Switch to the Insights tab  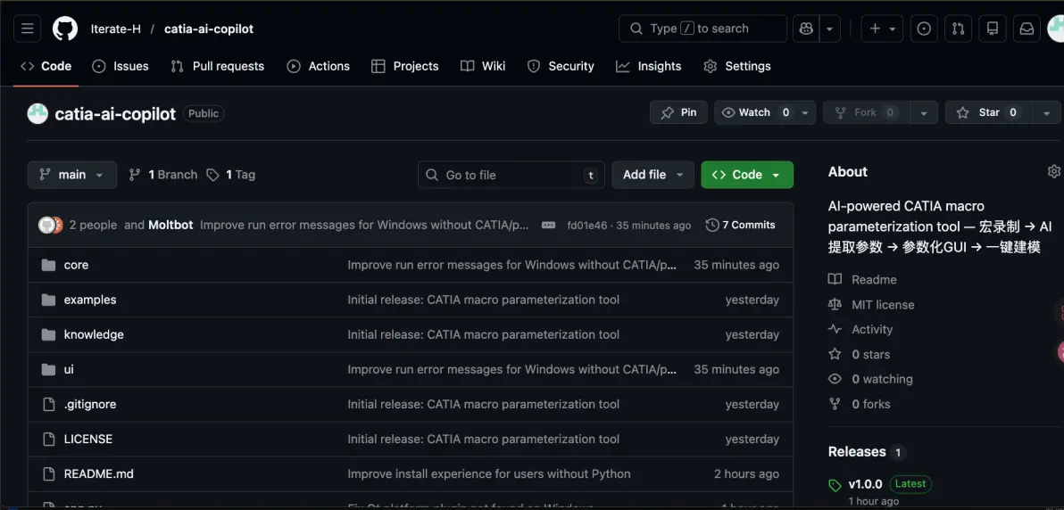coord(648,67)
